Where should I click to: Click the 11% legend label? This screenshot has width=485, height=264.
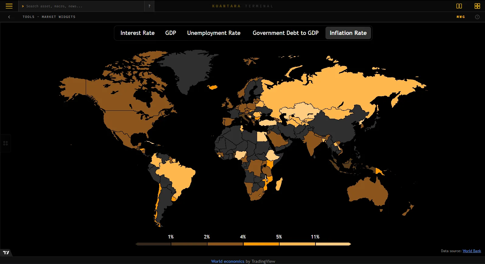[x=315, y=237]
